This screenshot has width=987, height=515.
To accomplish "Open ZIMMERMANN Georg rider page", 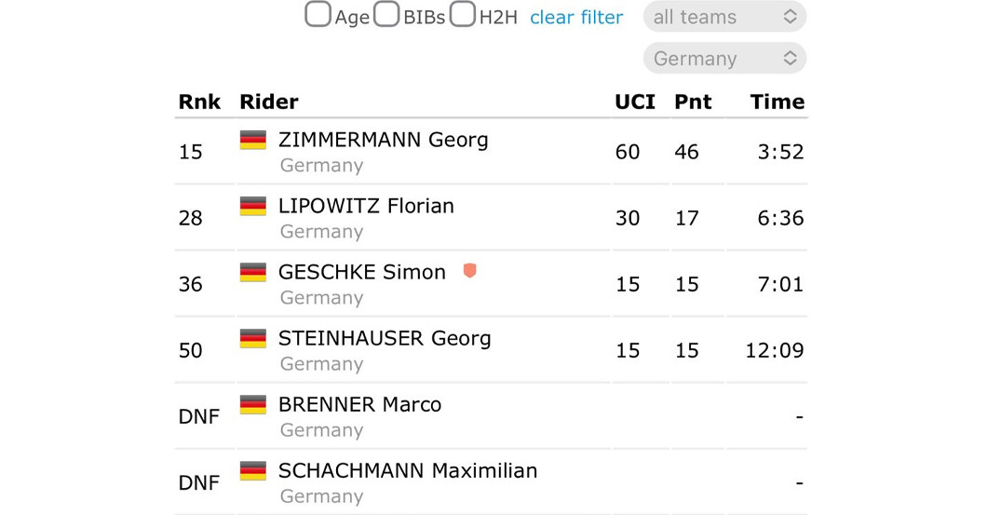I will tap(383, 140).
